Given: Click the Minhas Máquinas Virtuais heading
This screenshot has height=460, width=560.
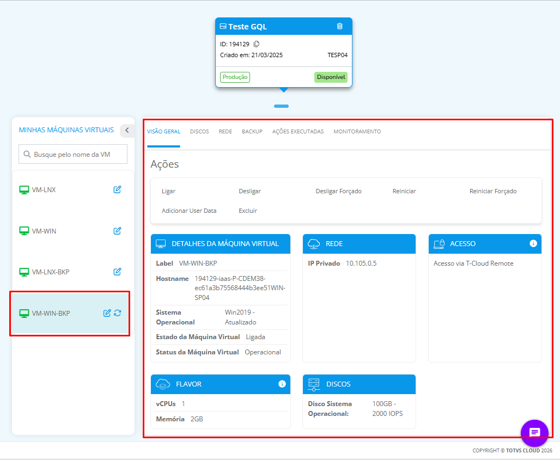Looking at the screenshot, I should tap(66, 130).
